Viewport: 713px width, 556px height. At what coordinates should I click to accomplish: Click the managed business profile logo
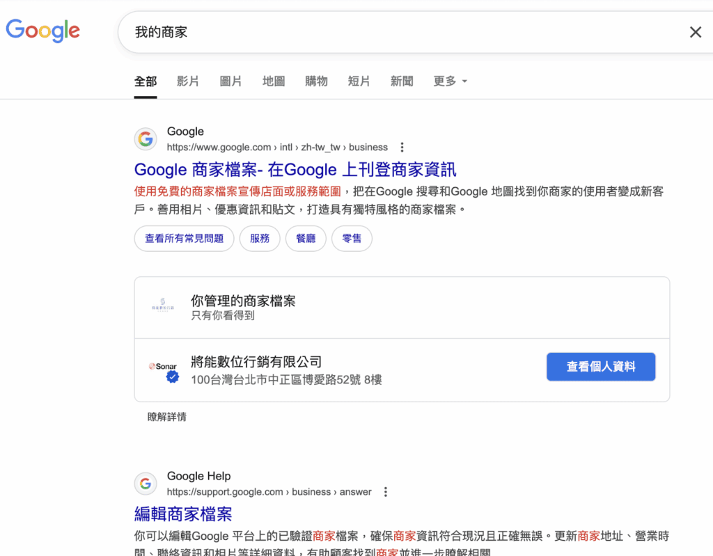tap(163, 307)
